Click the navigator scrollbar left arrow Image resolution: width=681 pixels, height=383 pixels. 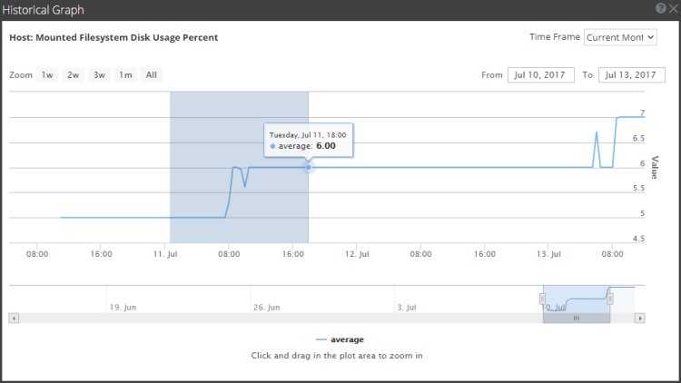point(13,319)
